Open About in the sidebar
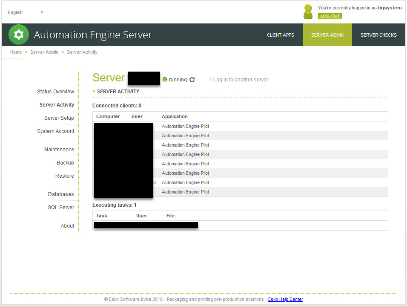This screenshot has width=407, height=306. click(67, 226)
